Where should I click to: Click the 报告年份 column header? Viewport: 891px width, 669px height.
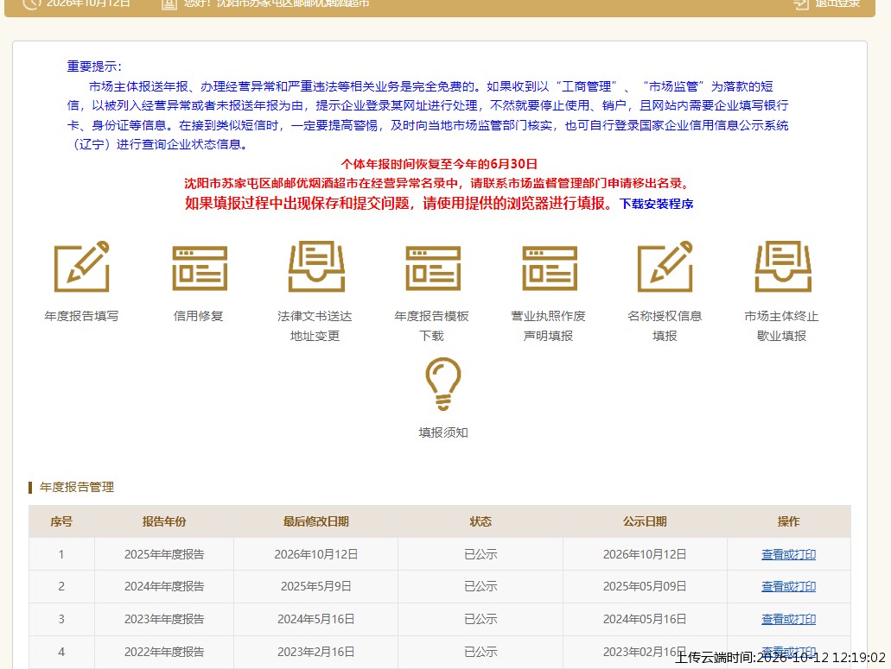pyautogui.click(x=164, y=521)
